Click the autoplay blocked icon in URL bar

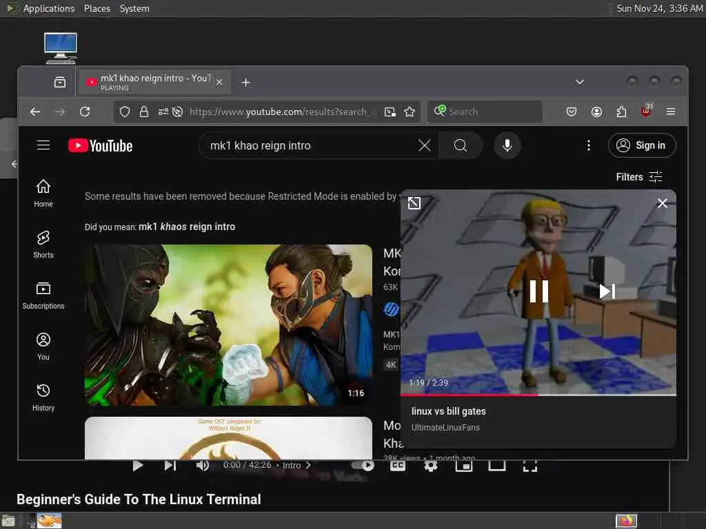[177, 112]
